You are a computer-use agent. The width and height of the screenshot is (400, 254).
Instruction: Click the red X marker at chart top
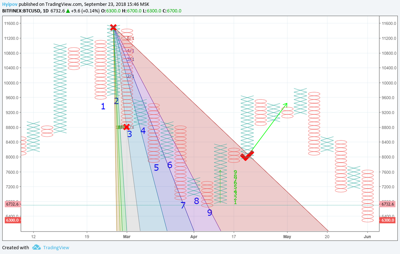113,27
